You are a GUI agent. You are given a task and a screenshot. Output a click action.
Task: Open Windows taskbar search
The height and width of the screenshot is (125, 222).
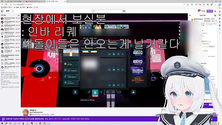(x=6, y=123)
